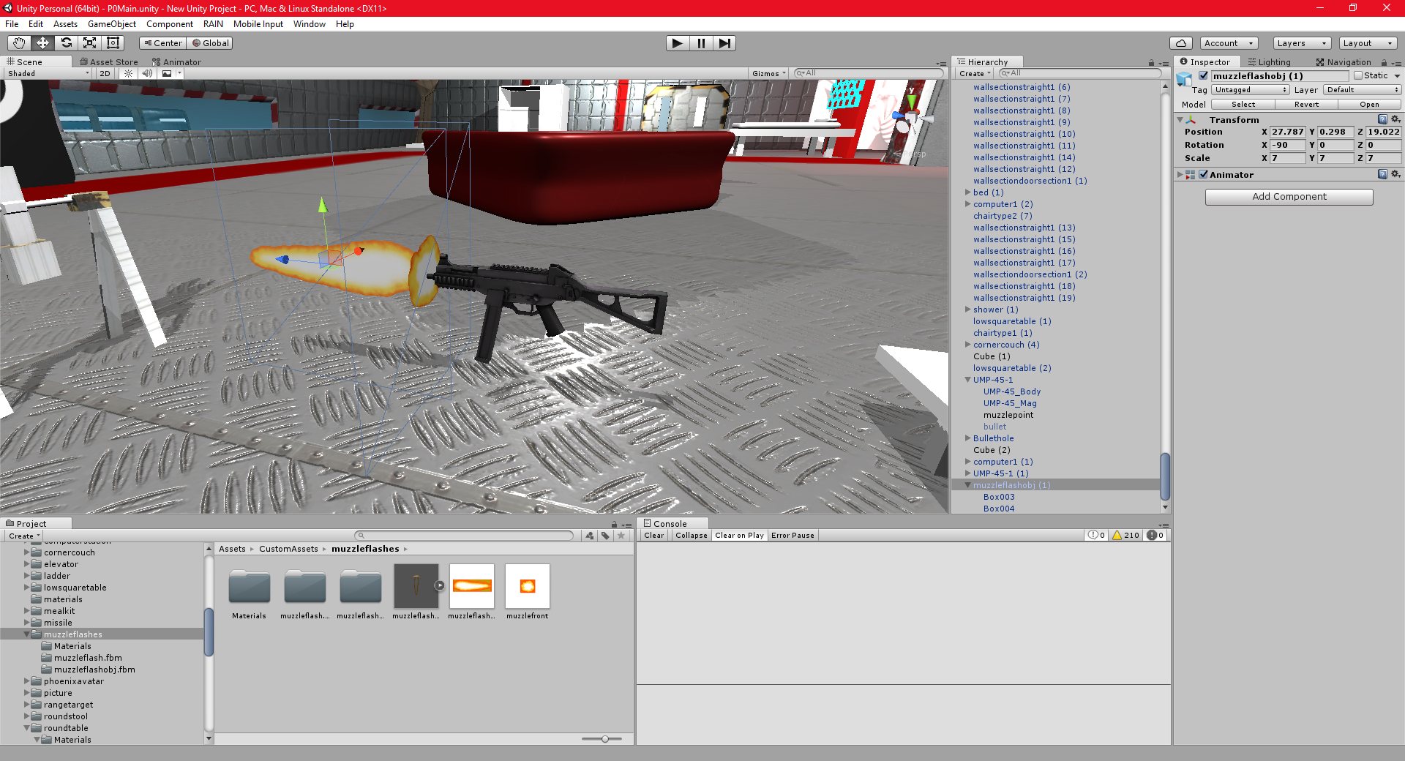This screenshot has height=761, width=1405.
Task: Click Position X field in Transform
Action: 1287,132
